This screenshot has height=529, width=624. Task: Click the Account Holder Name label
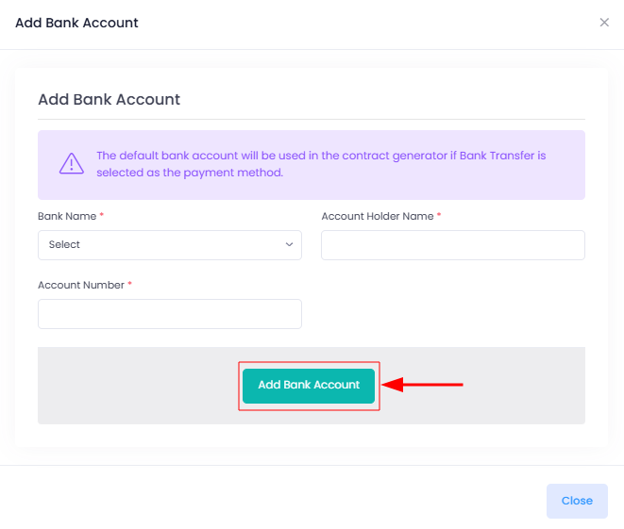coord(378,216)
